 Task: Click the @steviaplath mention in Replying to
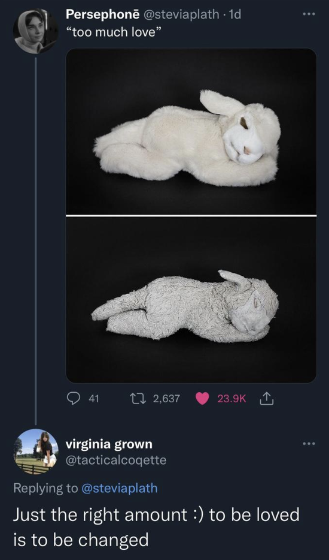pos(120,488)
